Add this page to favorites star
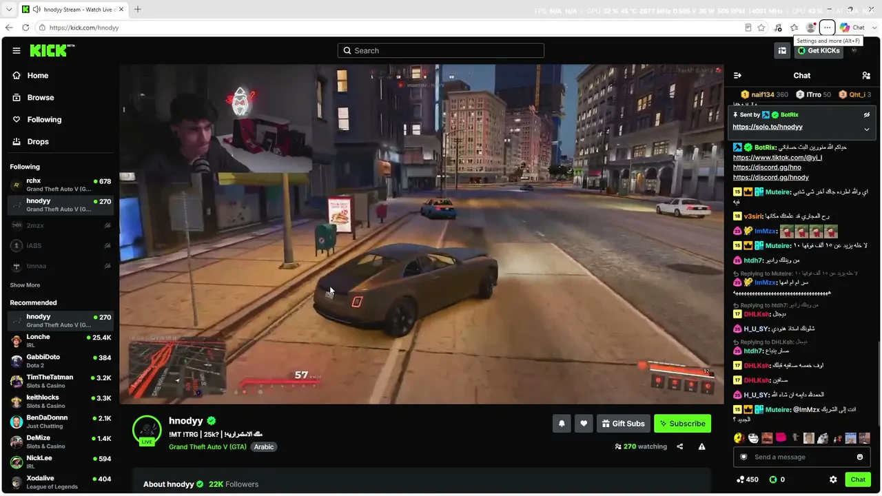Viewport: 882px width, 496px height. click(x=761, y=28)
